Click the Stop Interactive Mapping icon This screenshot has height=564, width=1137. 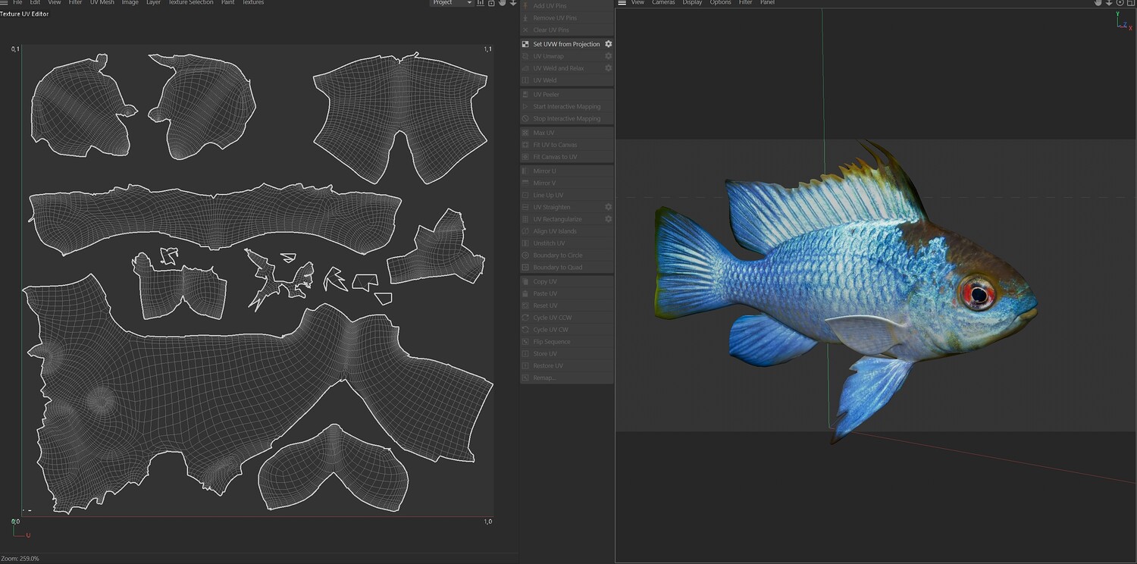526,119
